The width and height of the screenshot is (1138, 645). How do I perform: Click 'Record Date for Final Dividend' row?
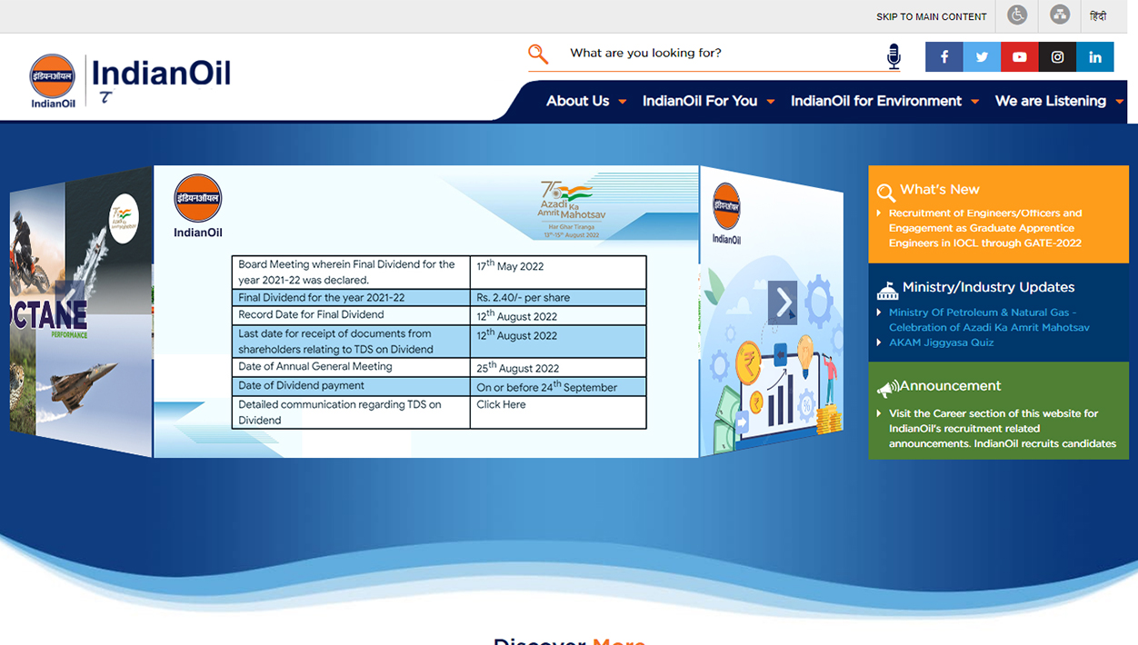point(439,315)
